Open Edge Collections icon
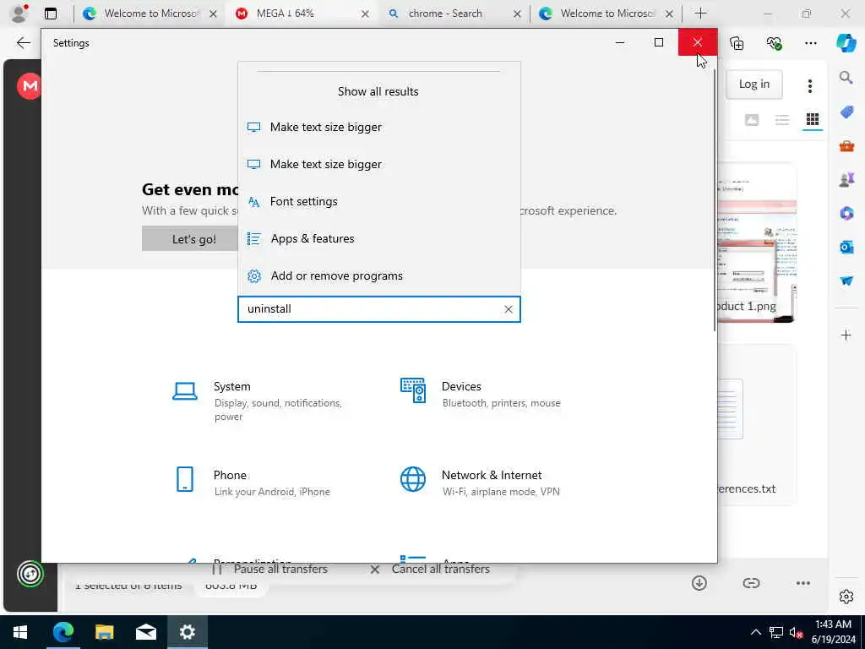 (737, 43)
